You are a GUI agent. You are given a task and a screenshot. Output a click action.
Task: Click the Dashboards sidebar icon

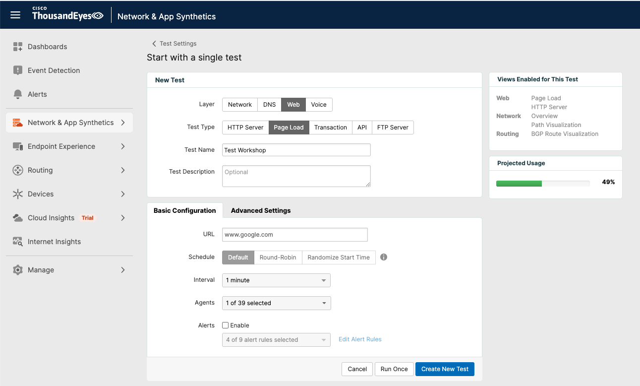click(x=18, y=47)
